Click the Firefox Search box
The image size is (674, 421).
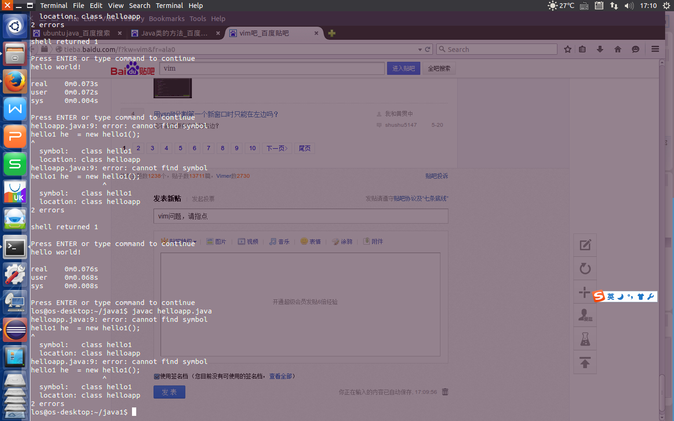tap(497, 49)
